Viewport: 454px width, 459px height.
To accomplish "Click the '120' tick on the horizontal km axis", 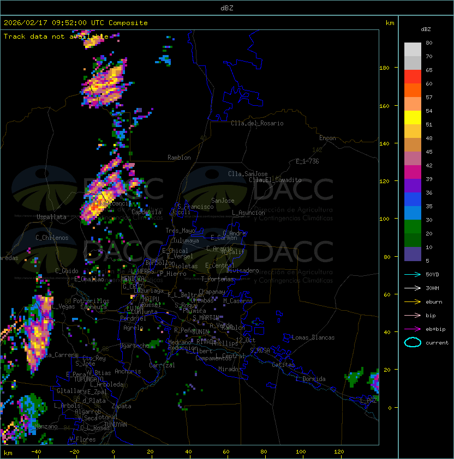I will [339, 451].
